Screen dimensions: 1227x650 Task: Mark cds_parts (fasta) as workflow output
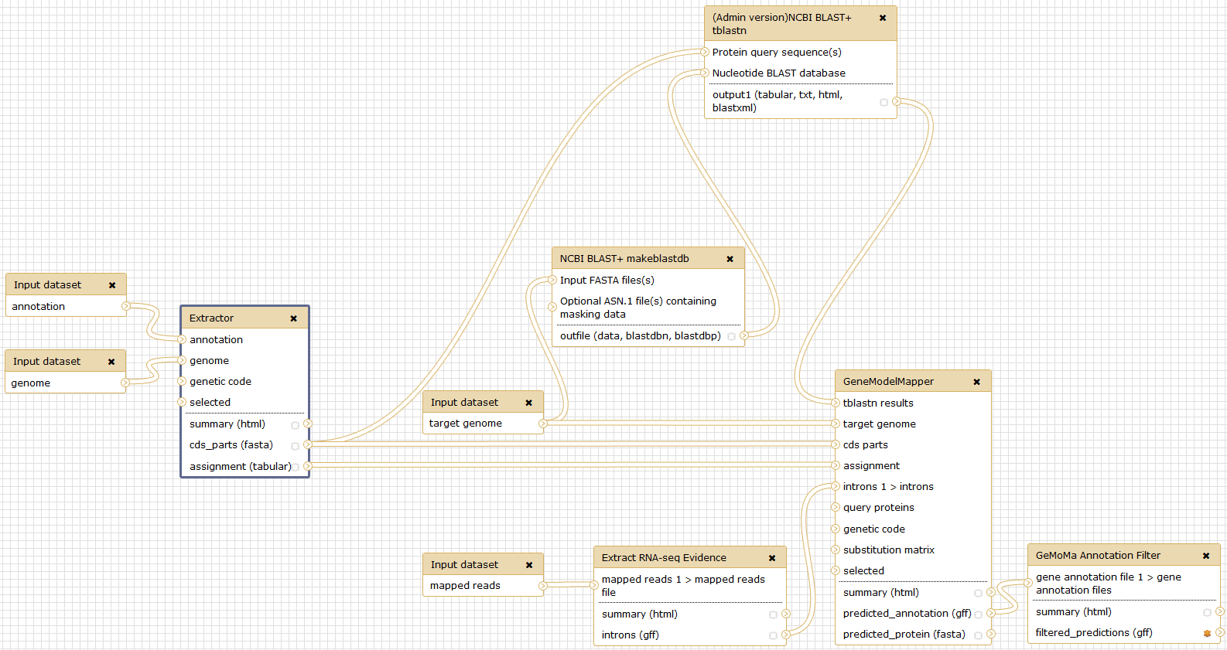point(295,446)
